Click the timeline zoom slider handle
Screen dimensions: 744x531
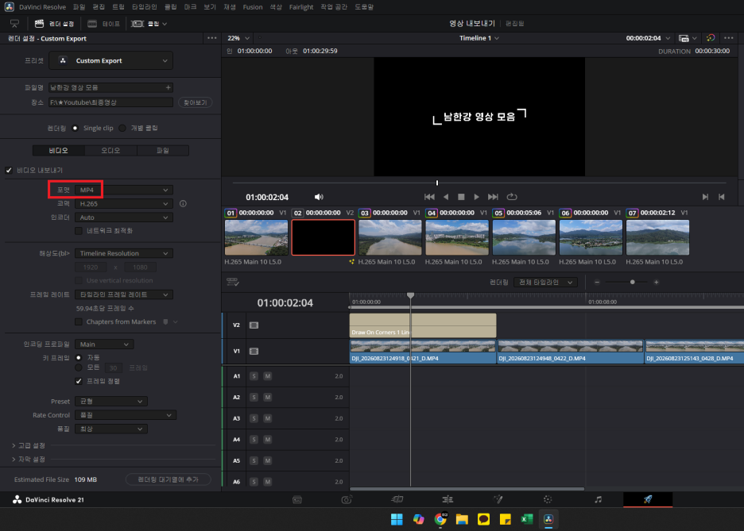pyautogui.click(x=632, y=283)
